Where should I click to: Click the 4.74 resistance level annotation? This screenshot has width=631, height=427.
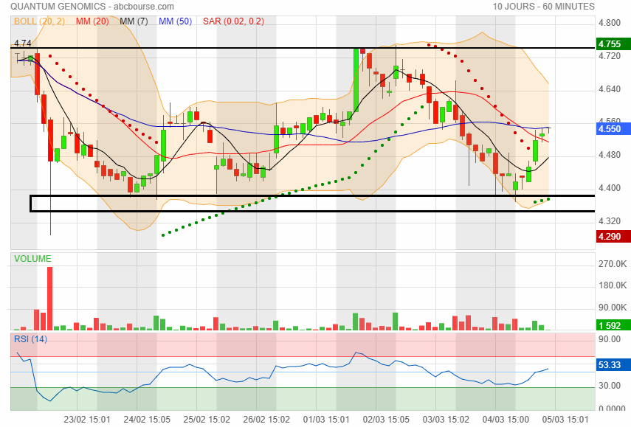pos(22,43)
